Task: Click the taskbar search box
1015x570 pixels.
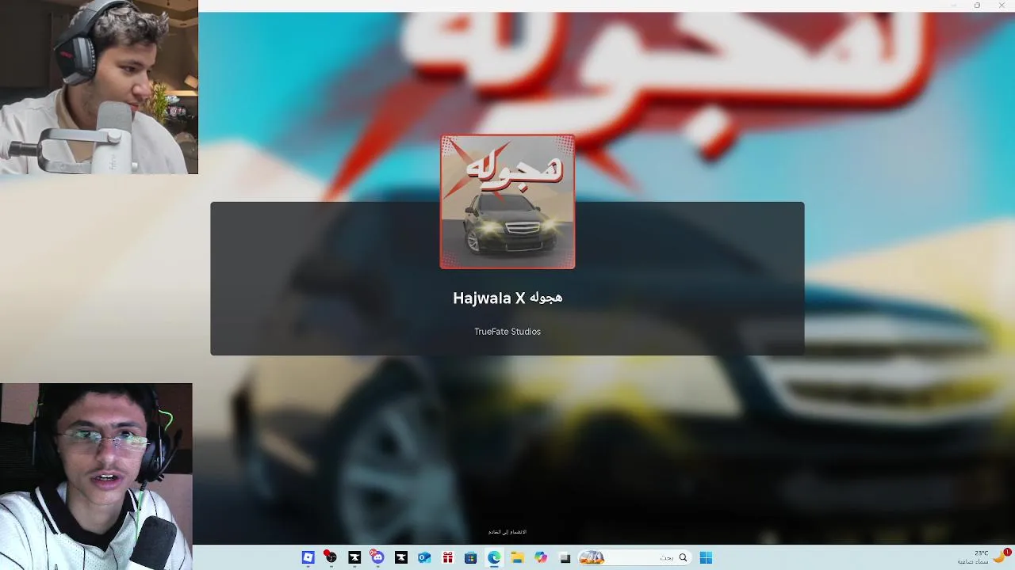Action: point(634,557)
